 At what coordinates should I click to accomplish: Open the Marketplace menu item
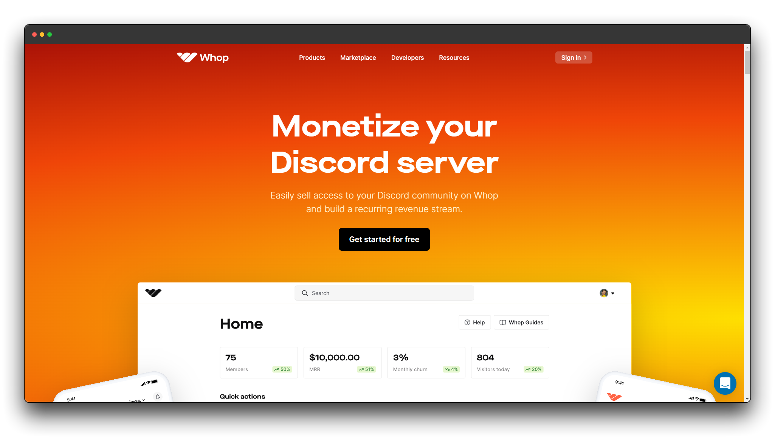358,57
